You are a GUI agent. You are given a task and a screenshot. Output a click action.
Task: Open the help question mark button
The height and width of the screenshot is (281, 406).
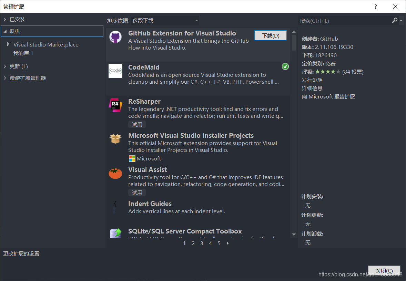pos(375,7)
